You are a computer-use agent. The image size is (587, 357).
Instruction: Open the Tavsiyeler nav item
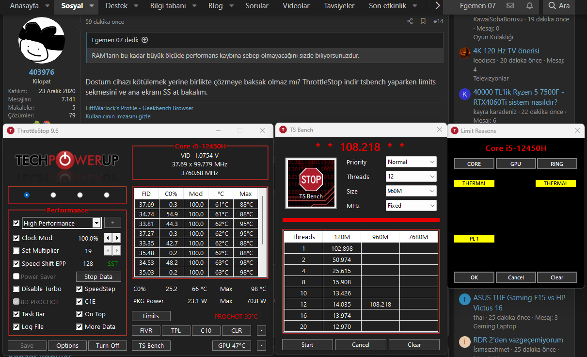(x=339, y=6)
